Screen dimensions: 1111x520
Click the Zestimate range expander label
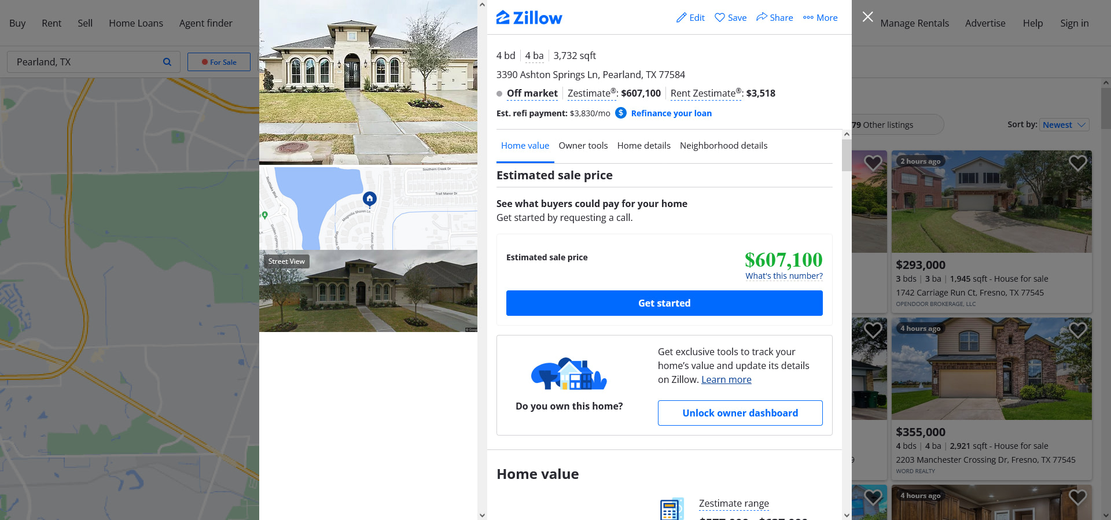[x=734, y=503]
